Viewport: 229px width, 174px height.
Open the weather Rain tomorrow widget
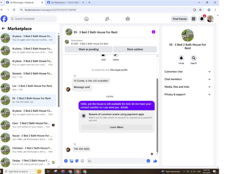click(170, 171)
